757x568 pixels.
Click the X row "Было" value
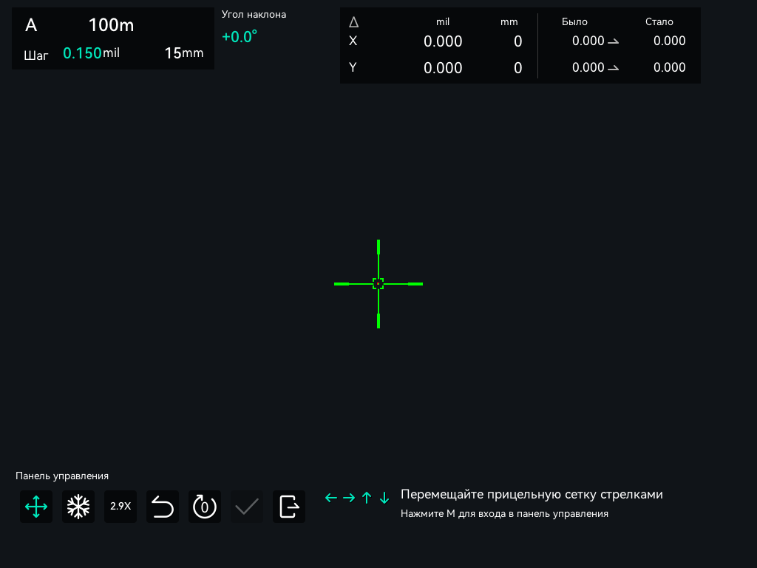pyautogui.click(x=588, y=41)
